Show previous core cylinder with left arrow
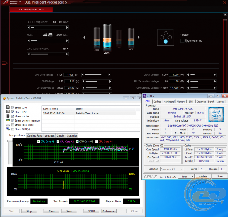Screen dimensions: 228x217 point(84,38)
